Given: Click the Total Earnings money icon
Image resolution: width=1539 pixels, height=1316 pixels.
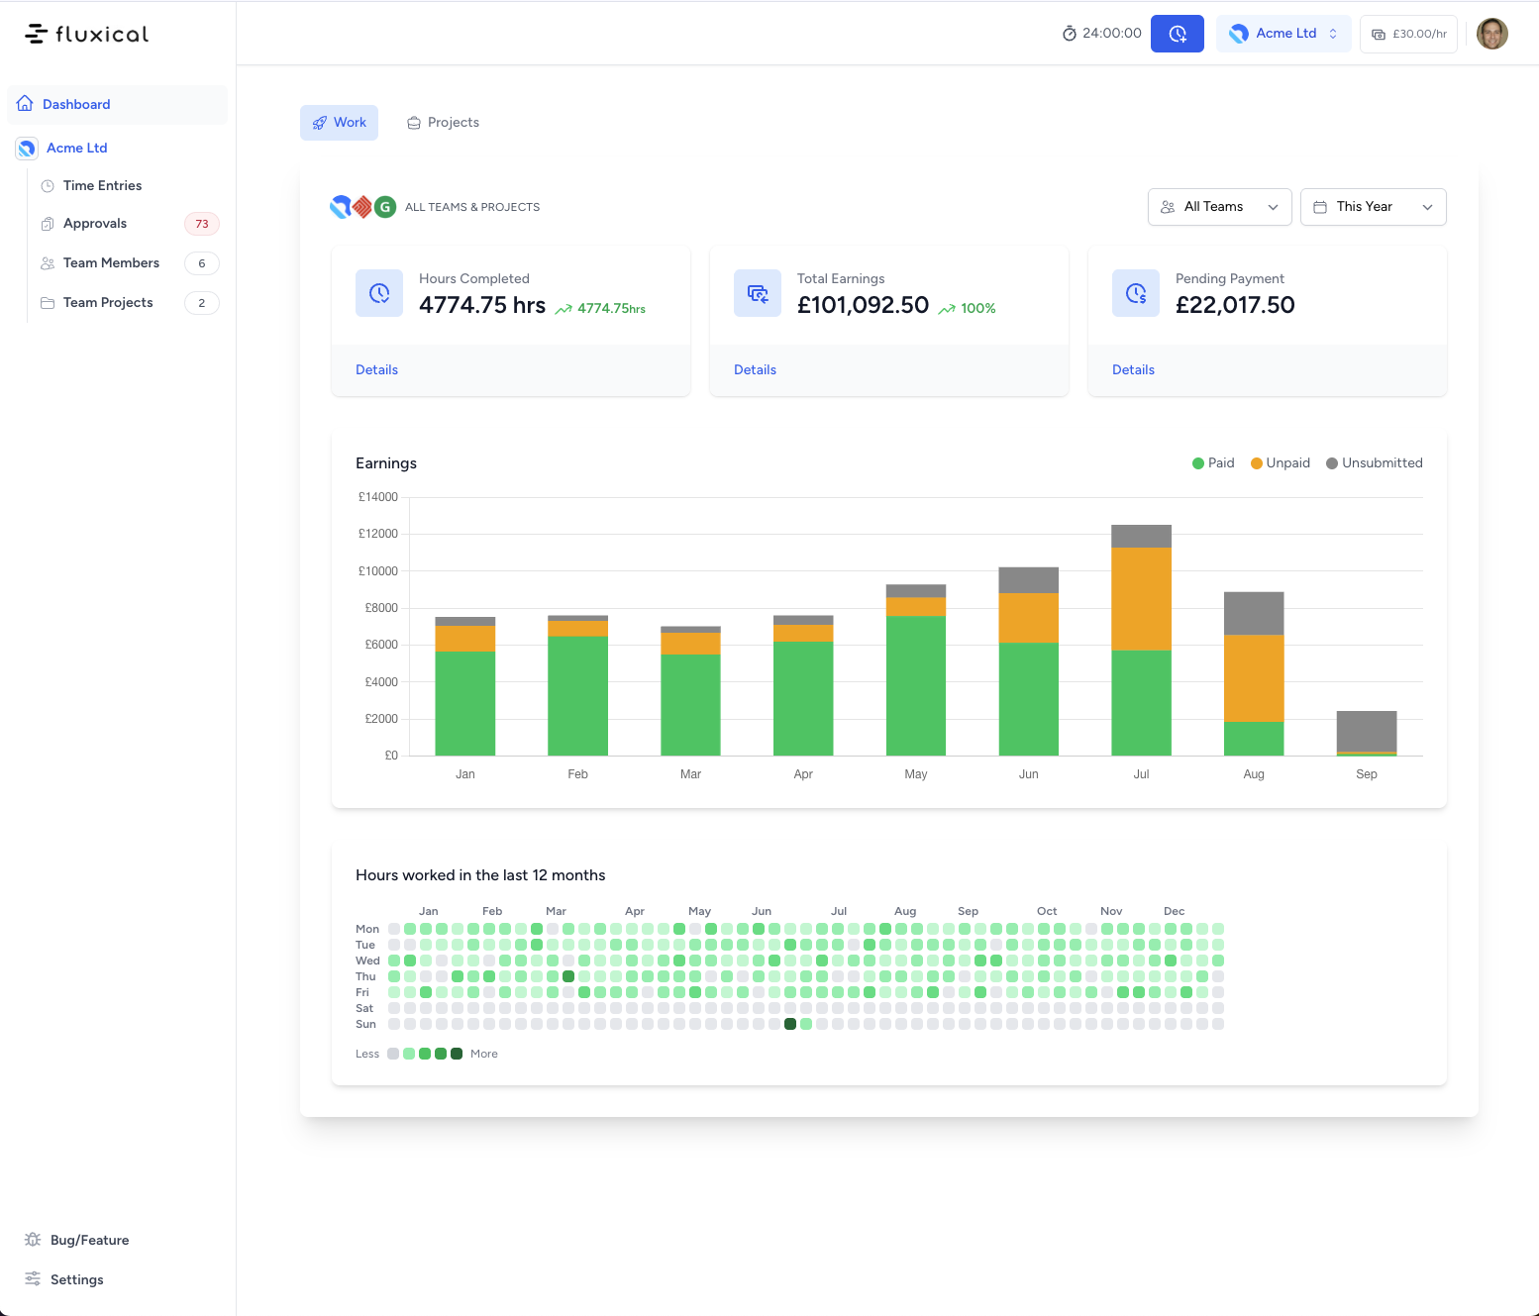Looking at the screenshot, I should point(758,293).
